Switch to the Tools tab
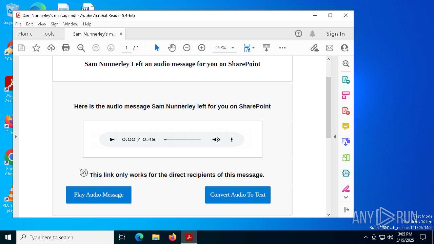 pos(48,34)
